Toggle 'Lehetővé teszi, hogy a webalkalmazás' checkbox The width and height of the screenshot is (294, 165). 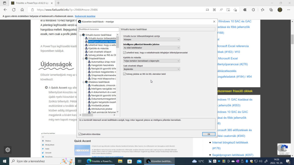[x=124, y=53]
